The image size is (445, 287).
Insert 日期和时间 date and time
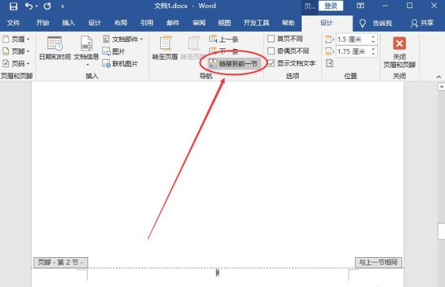(x=55, y=48)
